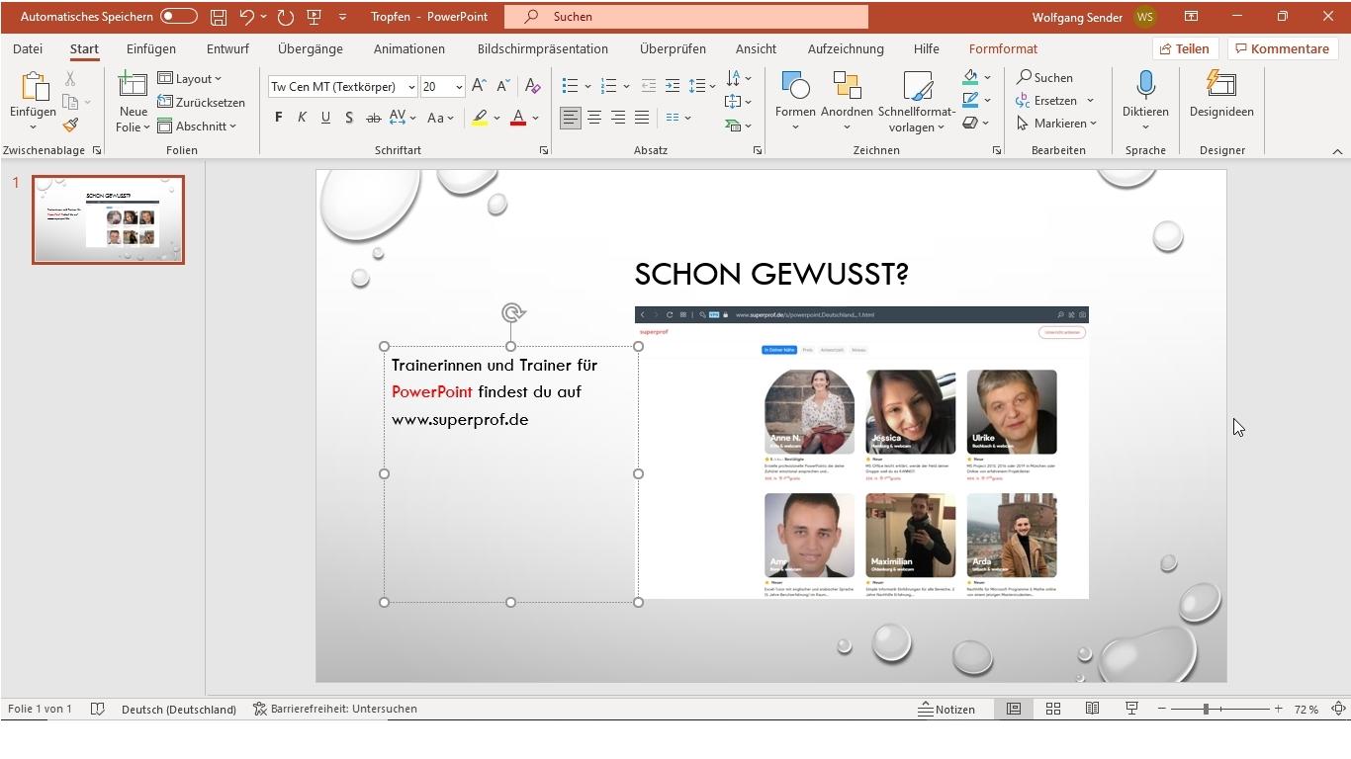Start presentation from beginning icon in title bar
Image resolution: width=1351 pixels, height=759 pixels.
(x=315, y=17)
